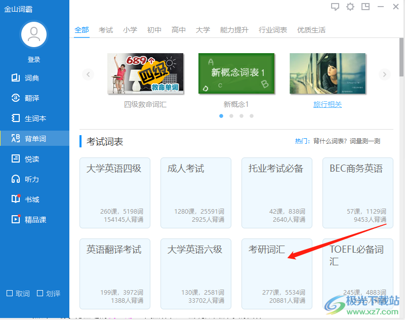Open the BEC商务英语 word list card

358,193
